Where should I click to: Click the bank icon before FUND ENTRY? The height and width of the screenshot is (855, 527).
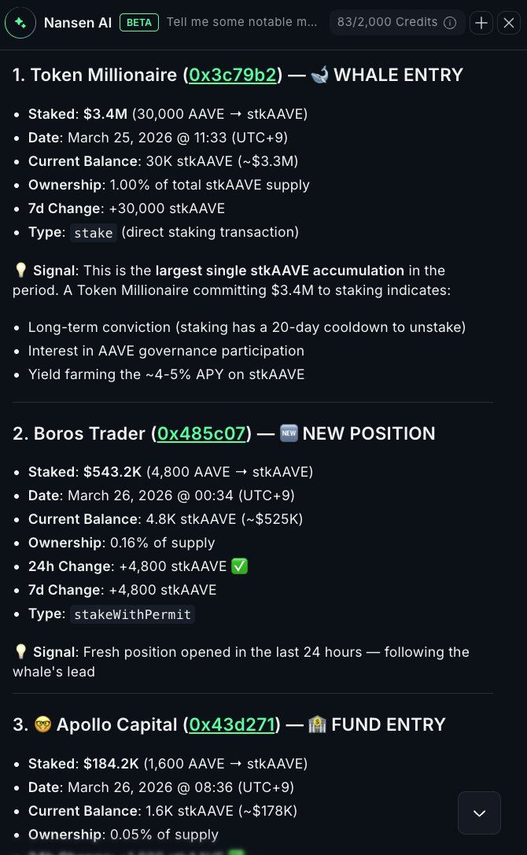318,724
